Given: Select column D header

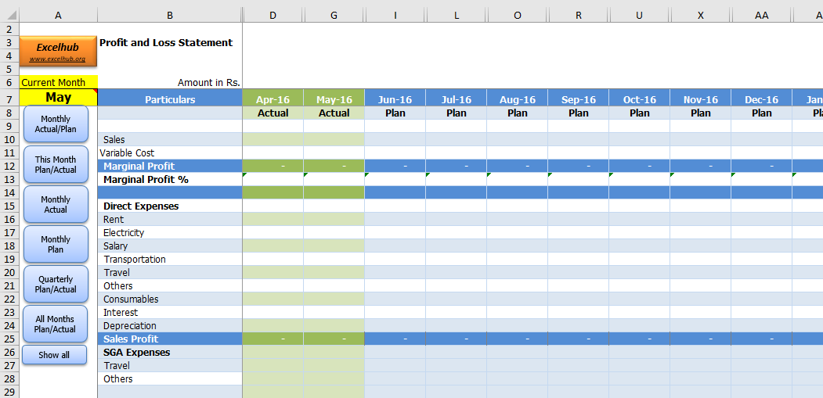Looking at the screenshot, I should coord(273,16).
